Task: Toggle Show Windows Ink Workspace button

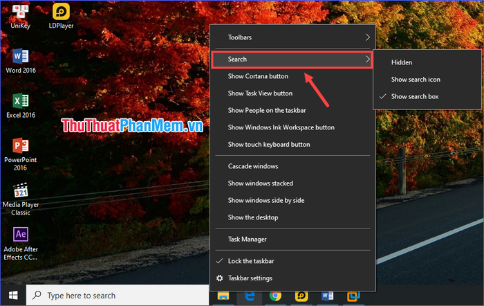Action: click(292, 127)
